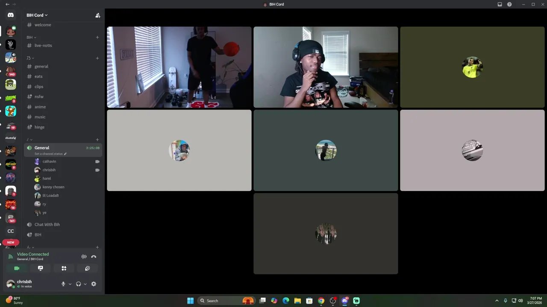Click the 'Video Connected' status text

pyautogui.click(x=33, y=254)
